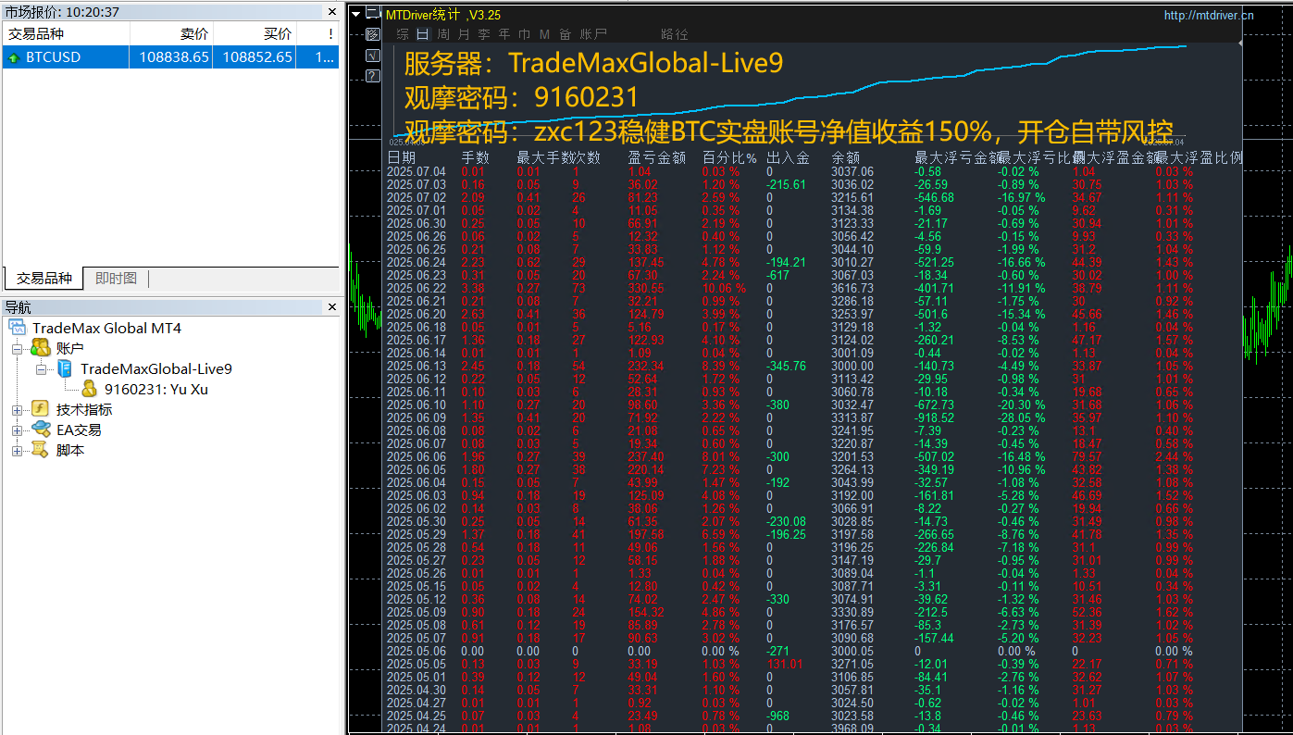Screen dimensions: 1293x735
Task: Click the 卖价 column header
Action: pos(171,34)
